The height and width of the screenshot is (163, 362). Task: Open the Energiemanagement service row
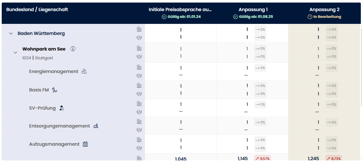[54, 72]
